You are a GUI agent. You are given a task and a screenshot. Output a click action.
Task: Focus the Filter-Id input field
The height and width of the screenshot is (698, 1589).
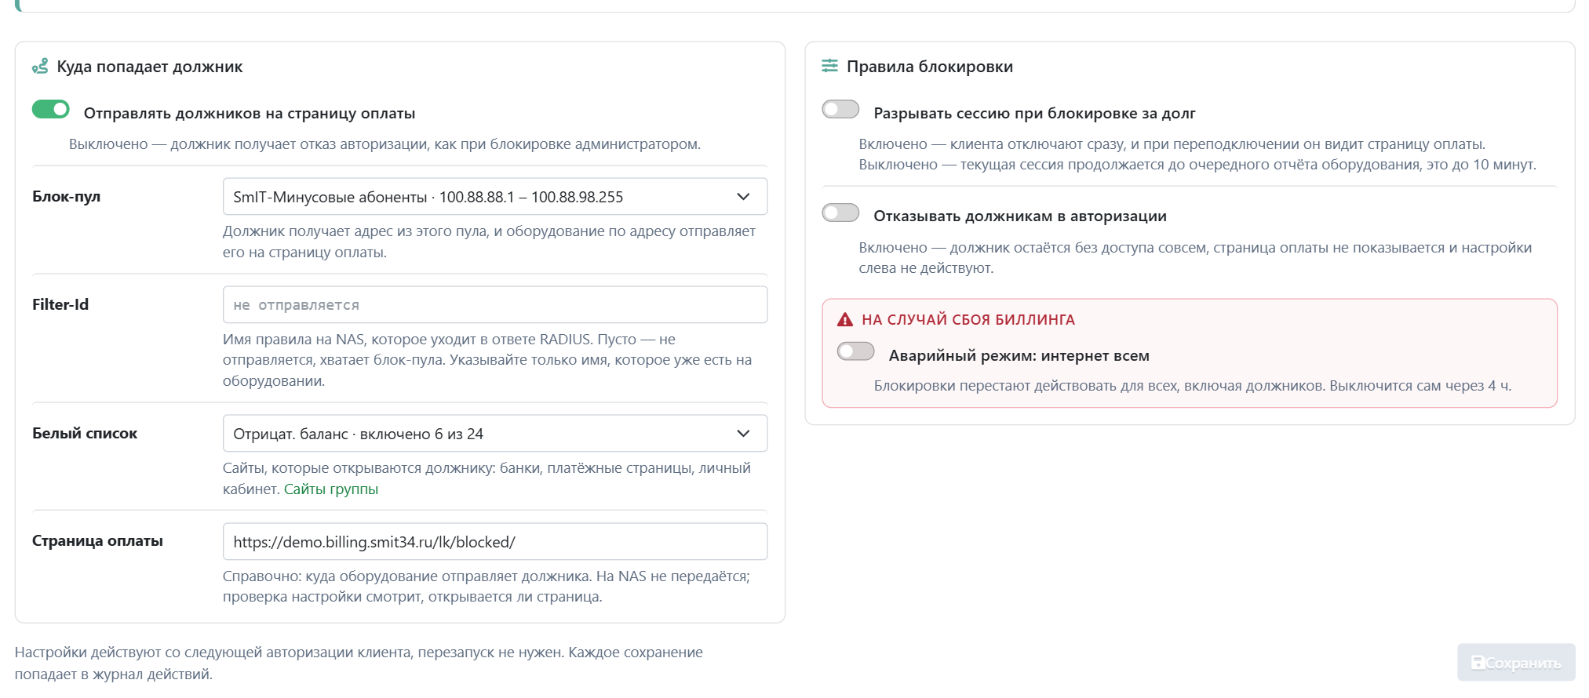coord(495,305)
